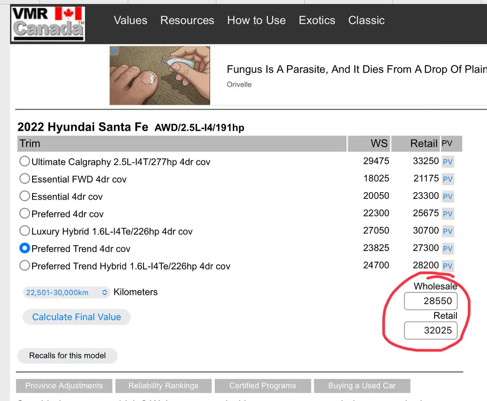Click retail value 23300
This screenshot has height=401, width=487.
pyautogui.click(x=425, y=195)
